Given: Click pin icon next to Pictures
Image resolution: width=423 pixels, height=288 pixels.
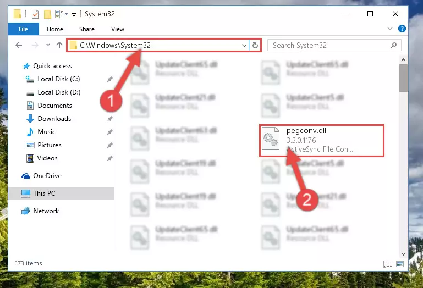Looking at the screenshot, I should [x=110, y=145].
